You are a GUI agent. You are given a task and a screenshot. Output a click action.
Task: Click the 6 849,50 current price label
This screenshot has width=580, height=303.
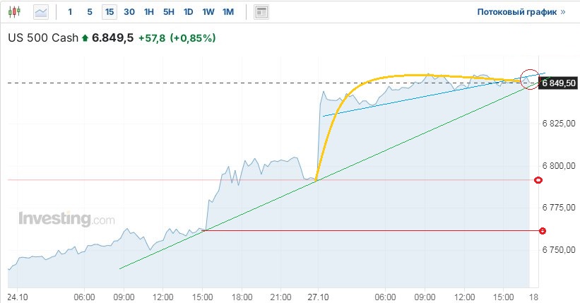[558, 83]
